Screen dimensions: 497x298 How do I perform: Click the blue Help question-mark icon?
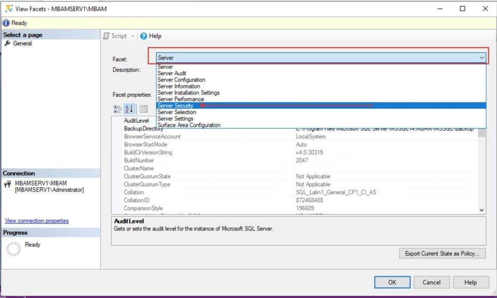click(144, 36)
